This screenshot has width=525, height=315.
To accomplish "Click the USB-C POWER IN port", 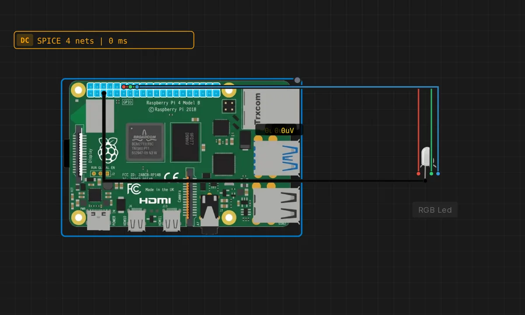I will (98, 220).
